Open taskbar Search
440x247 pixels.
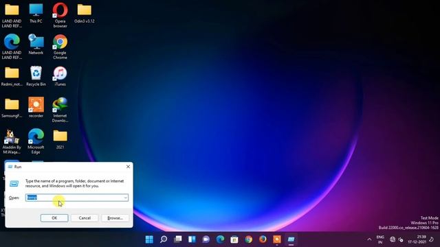164,239
